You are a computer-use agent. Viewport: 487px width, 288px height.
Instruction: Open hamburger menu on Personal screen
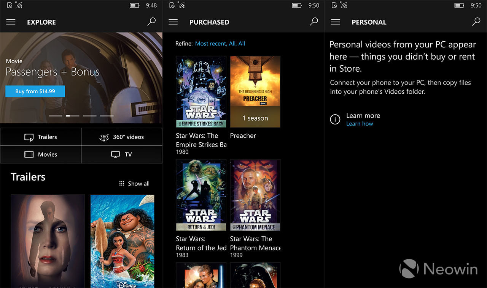(x=336, y=22)
